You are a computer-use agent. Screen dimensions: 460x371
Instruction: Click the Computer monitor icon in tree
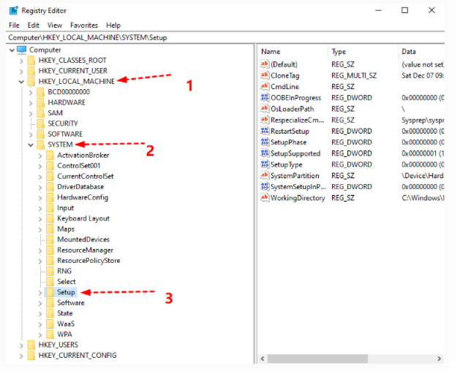(x=22, y=50)
